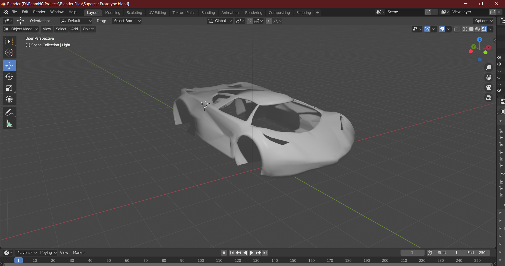Expand the shading options dropdown arrow
505x266 pixels.
click(x=490, y=29)
